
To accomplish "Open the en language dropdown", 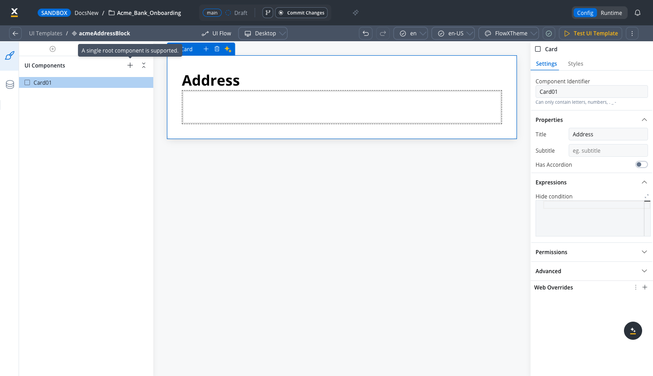I will (410, 34).
